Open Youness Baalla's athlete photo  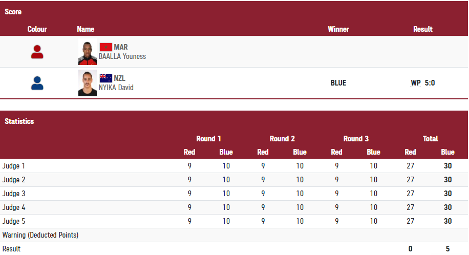tap(87, 52)
